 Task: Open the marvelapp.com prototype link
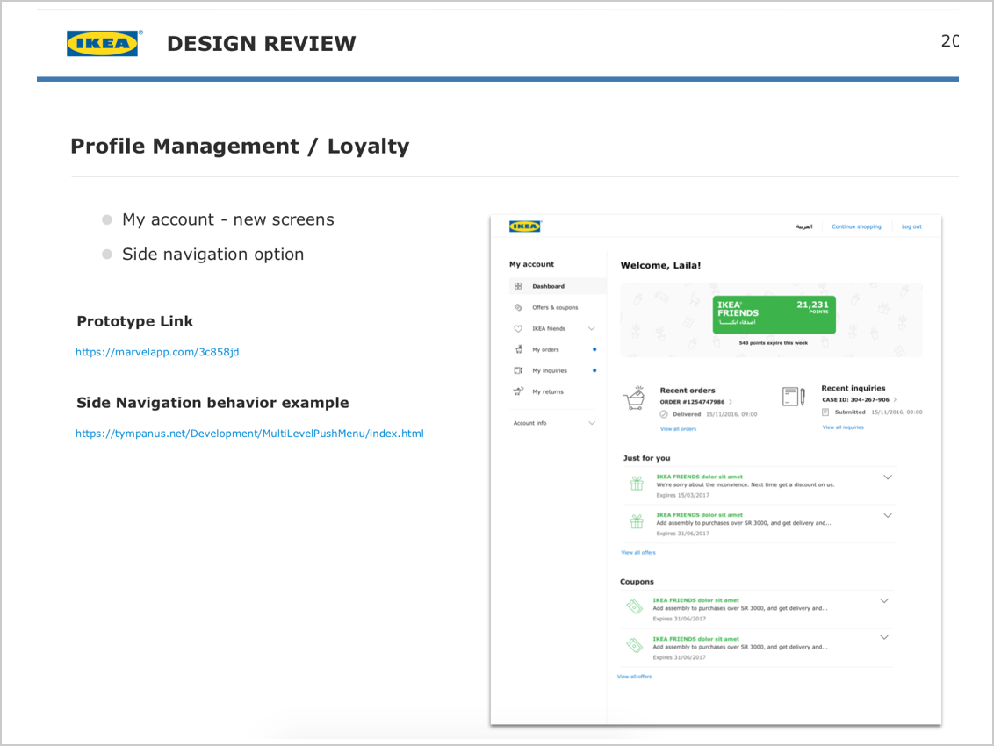pos(157,352)
